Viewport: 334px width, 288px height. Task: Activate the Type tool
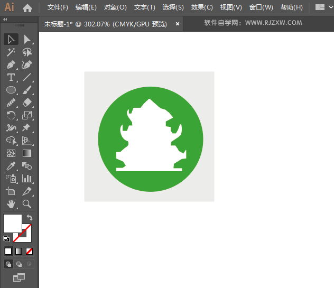[x=11, y=77]
